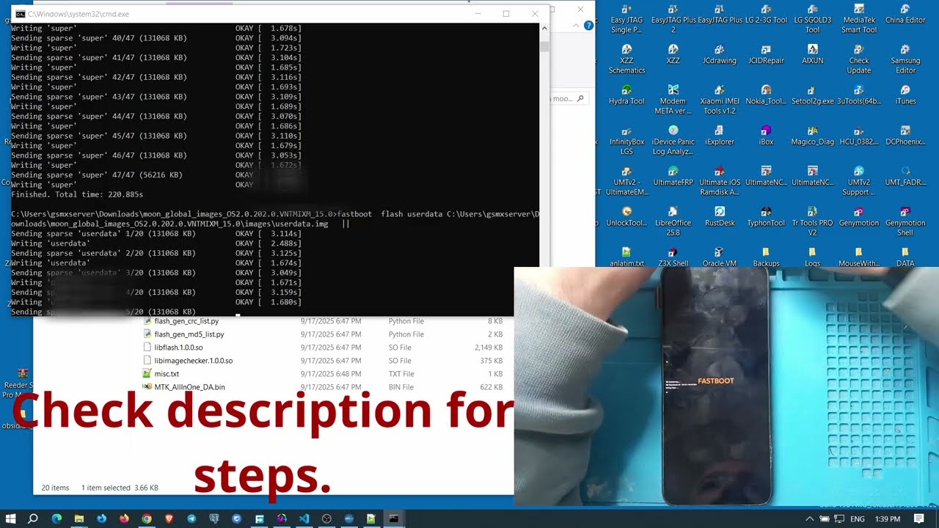Viewport: 939px width, 528px height.
Task: Open LG 2-3G Tool shortcut
Action: coord(766,15)
